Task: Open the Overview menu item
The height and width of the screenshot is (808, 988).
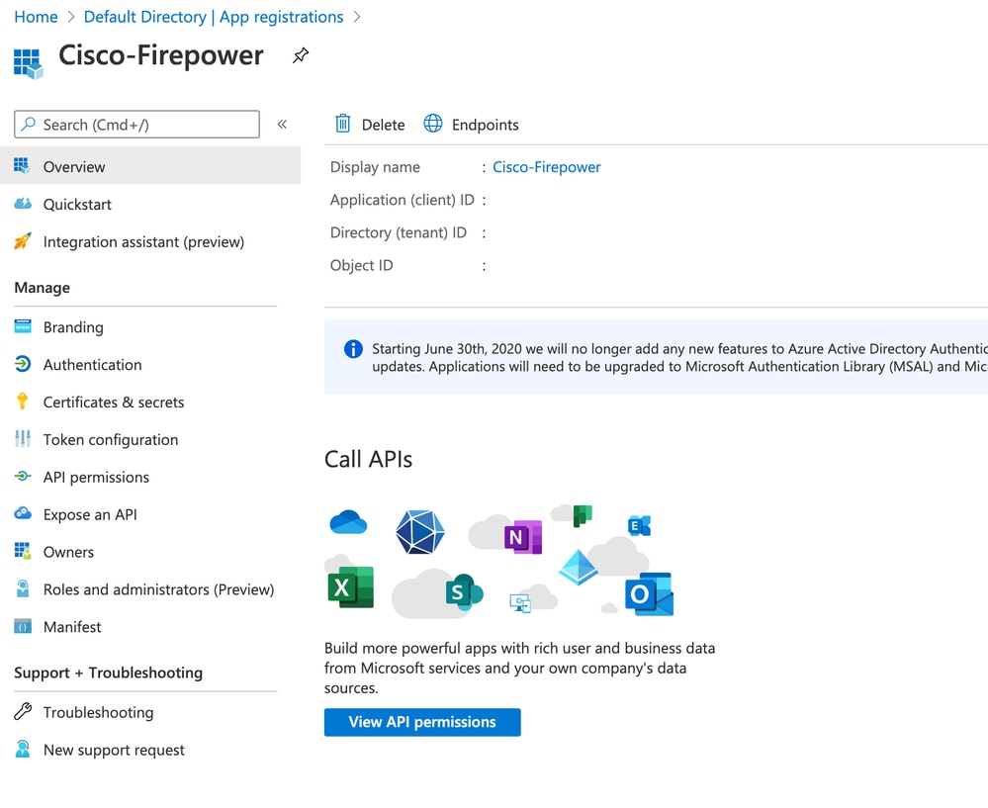Action: [x=150, y=166]
